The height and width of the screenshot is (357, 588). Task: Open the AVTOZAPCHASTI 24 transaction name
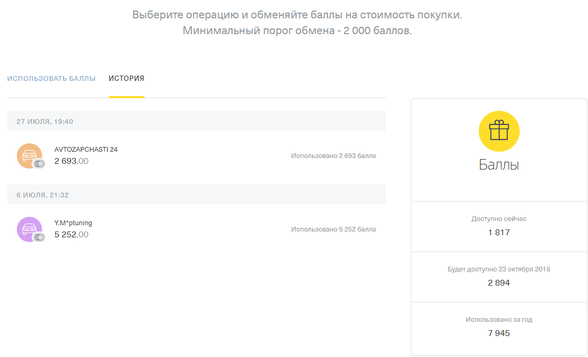[x=86, y=150]
